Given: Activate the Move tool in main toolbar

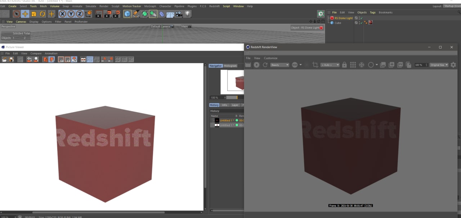Looking at the screenshot, I should 25,14.
